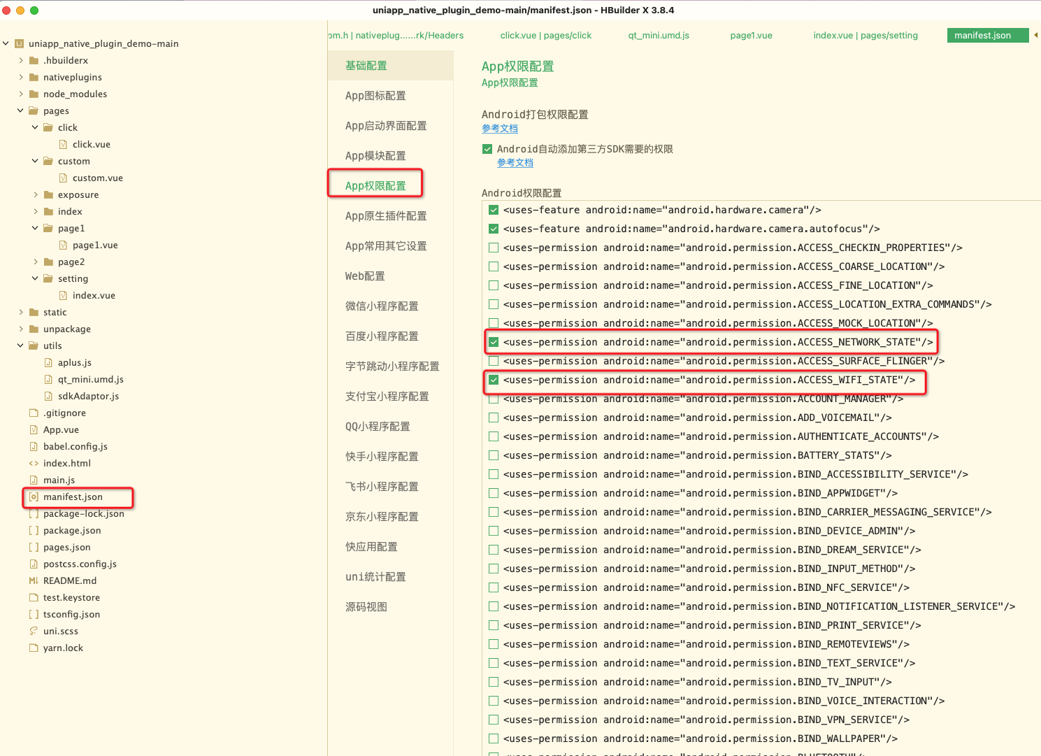Click the click.vue file icon

(63, 145)
